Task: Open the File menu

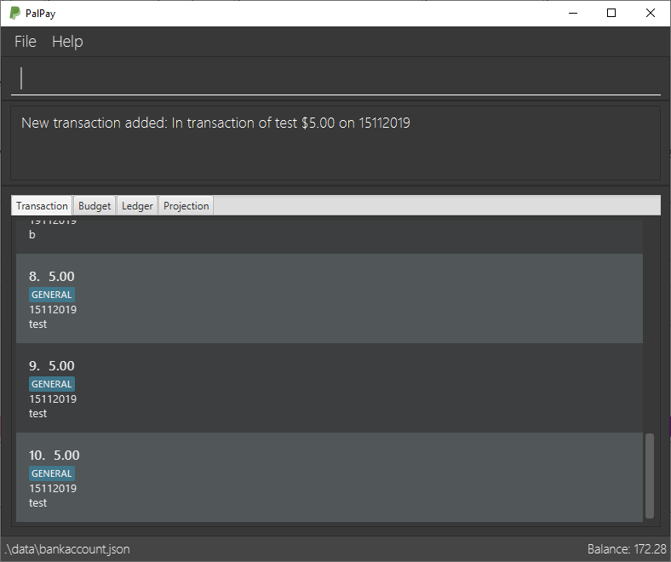Action: point(26,42)
